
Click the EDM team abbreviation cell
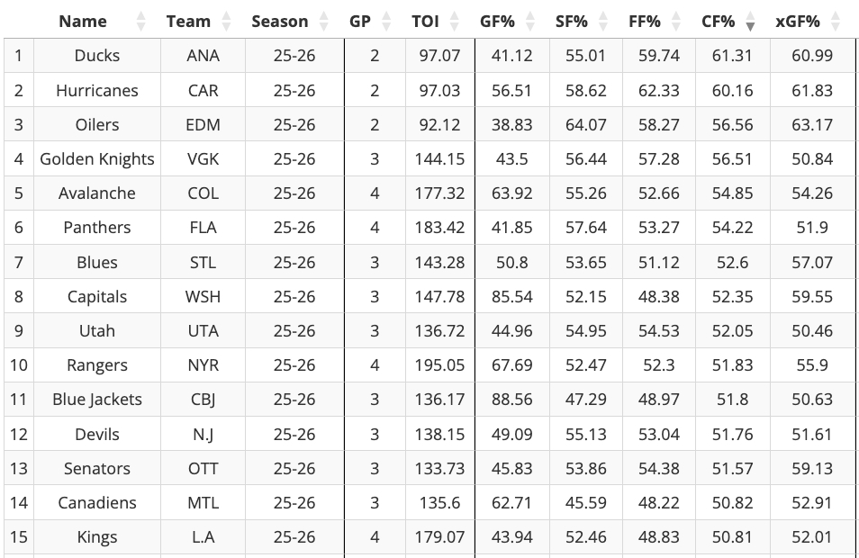click(203, 125)
